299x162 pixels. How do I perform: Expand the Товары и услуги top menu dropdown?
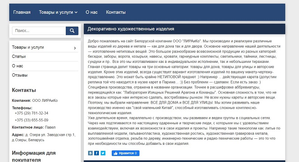58,12
